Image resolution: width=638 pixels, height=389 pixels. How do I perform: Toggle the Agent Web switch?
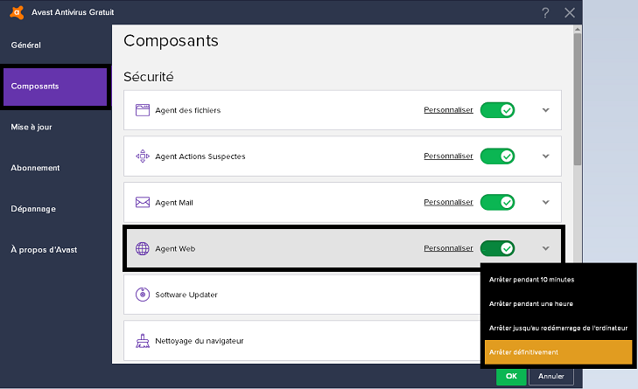(x=497, y=248)
